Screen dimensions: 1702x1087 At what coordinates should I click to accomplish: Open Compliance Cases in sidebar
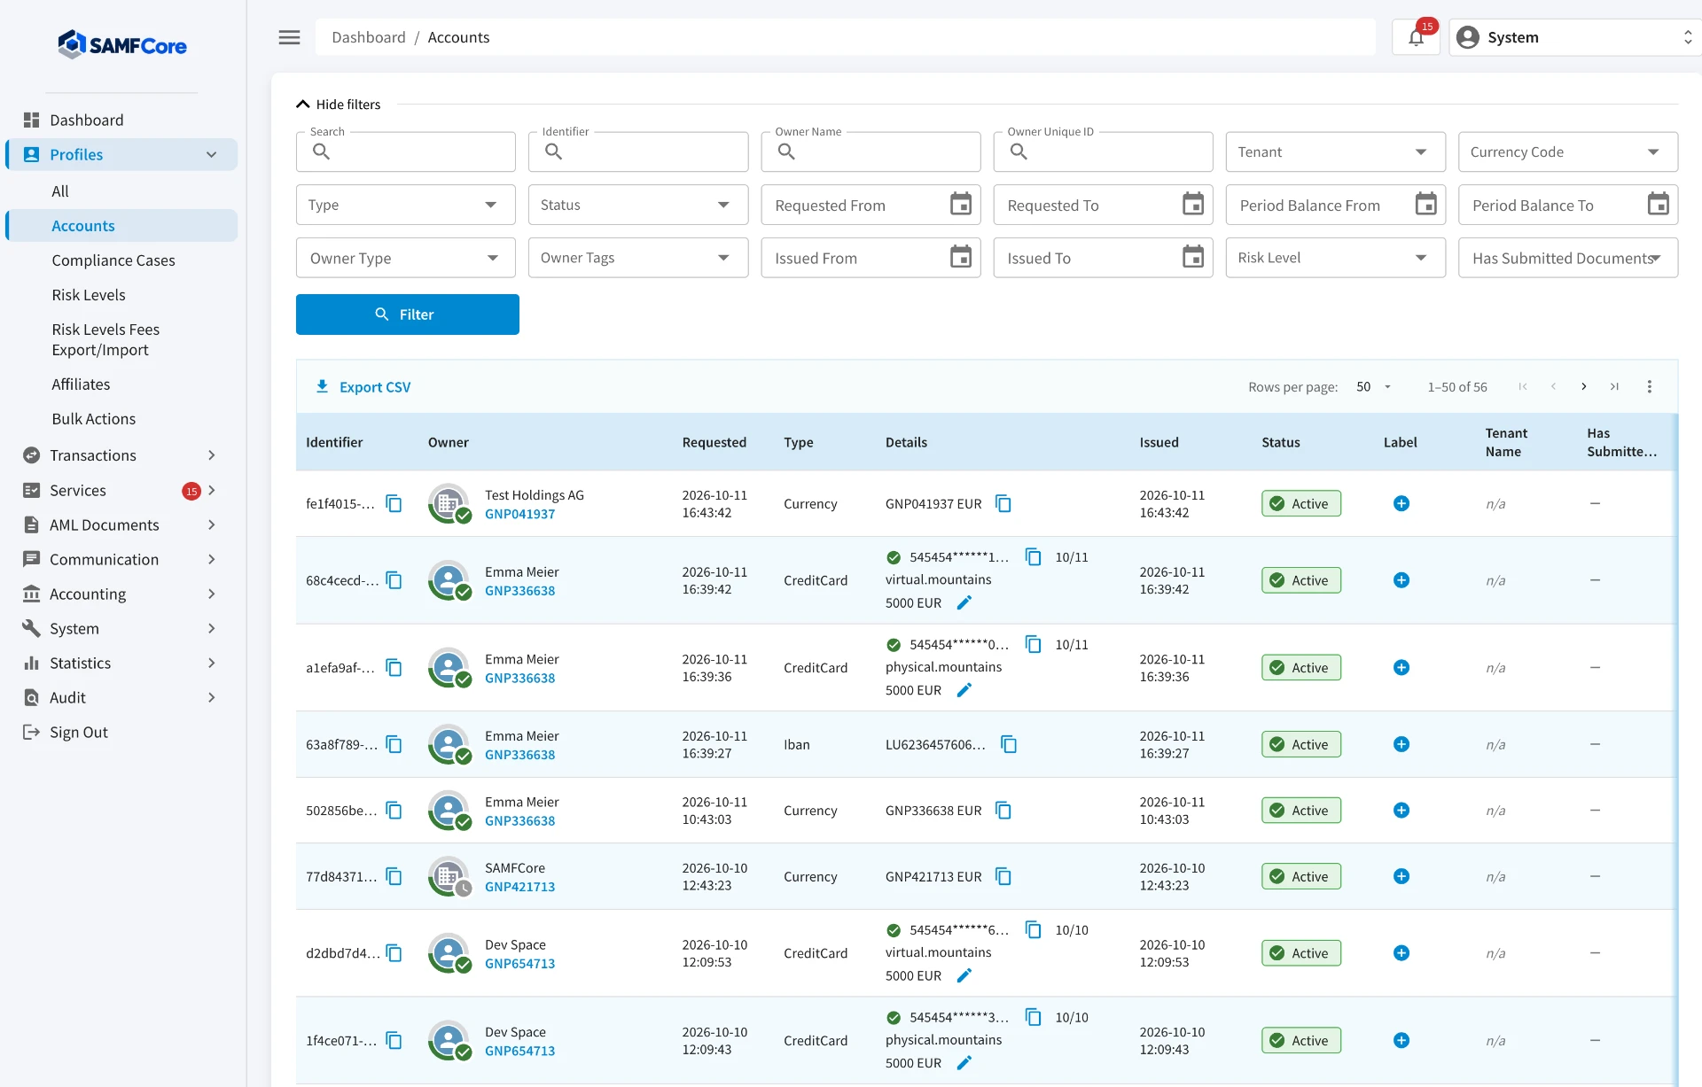pyautogui.click(x=113, y=260)
